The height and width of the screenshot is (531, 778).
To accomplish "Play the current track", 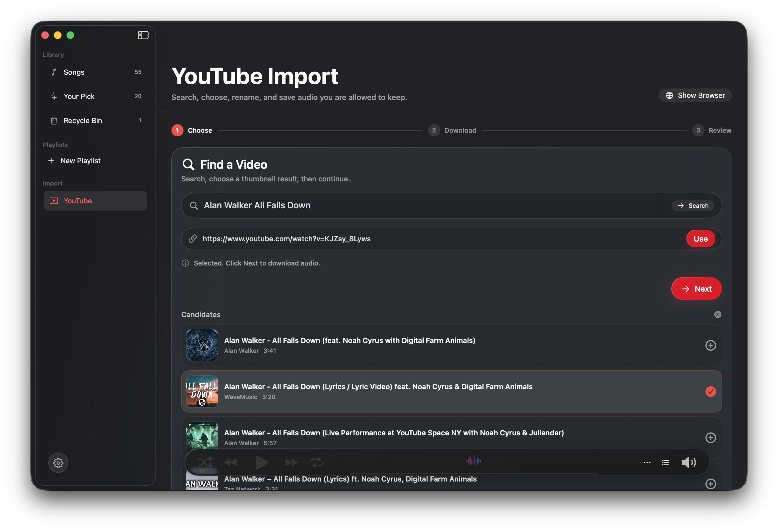I will pos(262,462).
